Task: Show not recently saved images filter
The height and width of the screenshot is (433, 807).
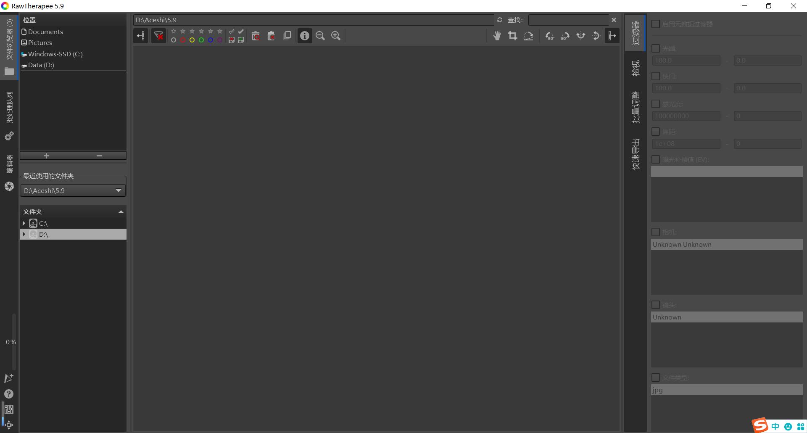Action: [232, 40]
